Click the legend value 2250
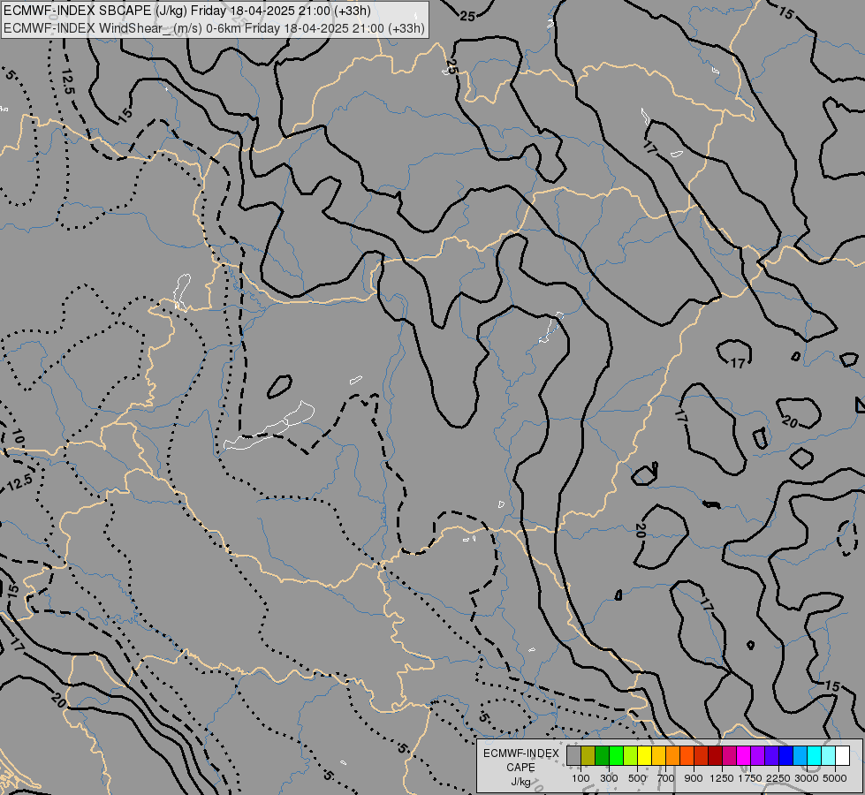The image size is (865, 795). click(x=778, y=778)
